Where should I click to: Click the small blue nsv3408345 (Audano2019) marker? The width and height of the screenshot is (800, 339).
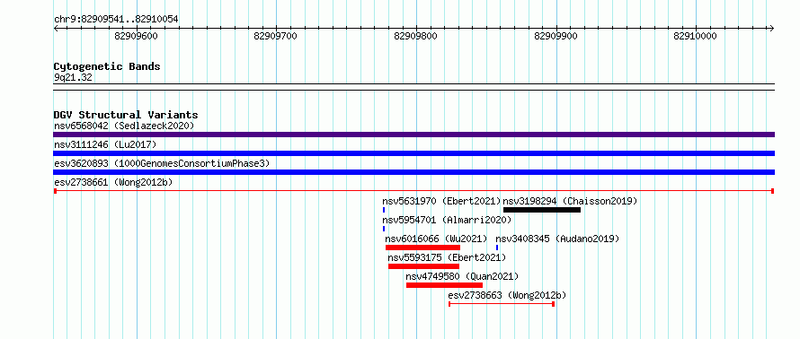497,248
